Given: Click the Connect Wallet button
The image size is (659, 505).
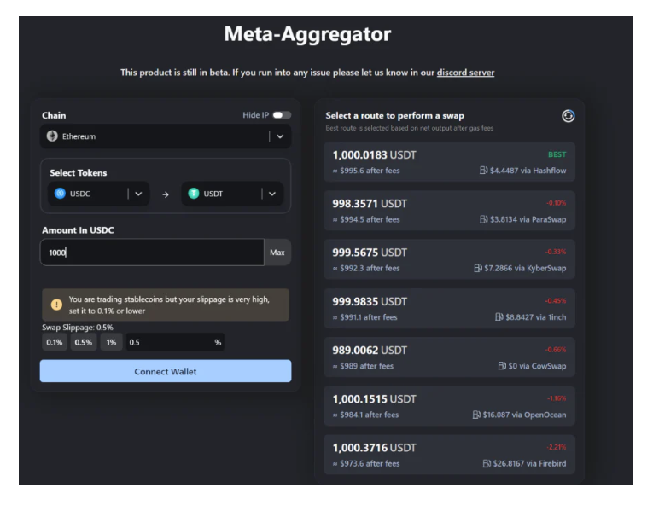Looking at the screenshot, I should tap(166, 371).
